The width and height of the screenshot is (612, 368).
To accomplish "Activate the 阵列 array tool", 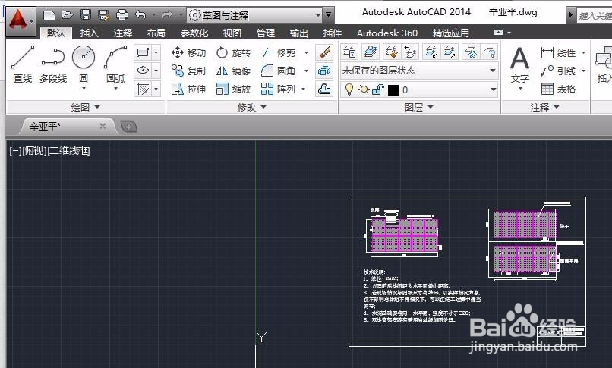I will coord(279,90).
